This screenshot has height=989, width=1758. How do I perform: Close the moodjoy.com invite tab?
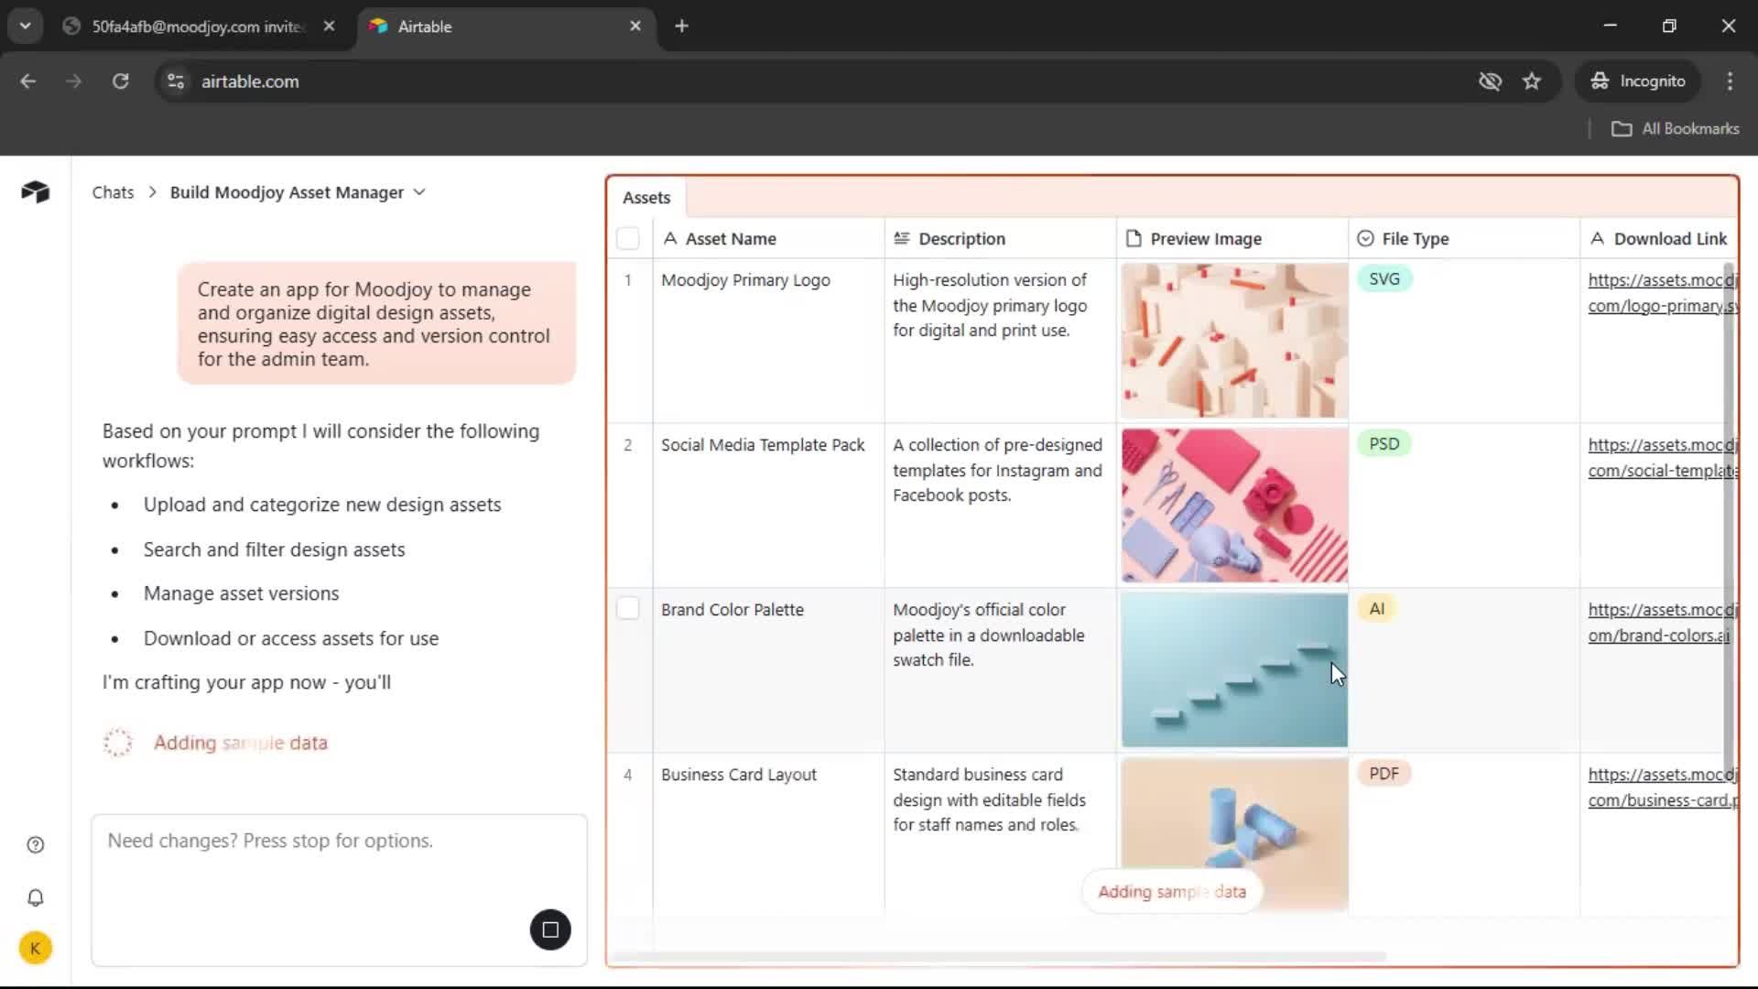pos(330,27)
